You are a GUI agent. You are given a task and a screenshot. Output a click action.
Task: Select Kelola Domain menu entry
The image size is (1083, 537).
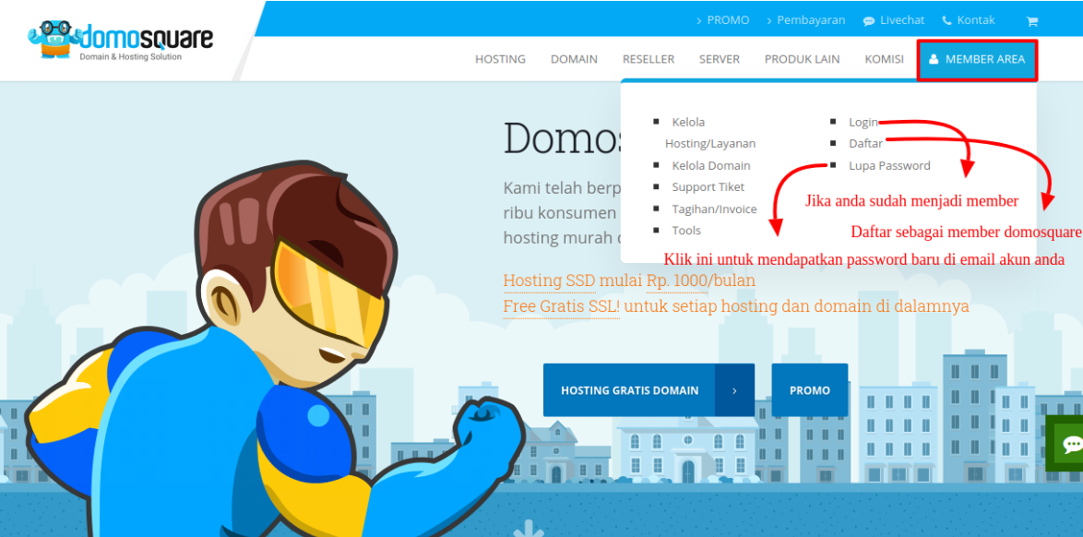[x=710, y=166]
